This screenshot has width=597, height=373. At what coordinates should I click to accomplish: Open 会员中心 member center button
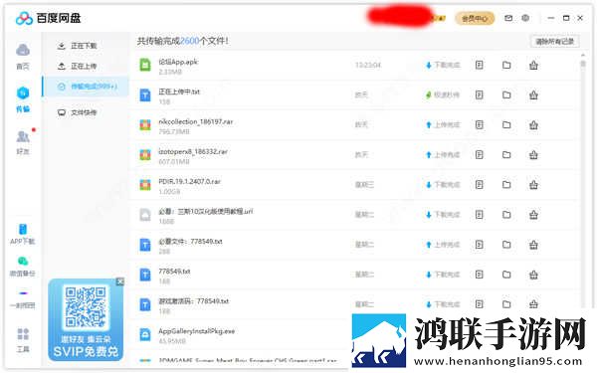475,18
